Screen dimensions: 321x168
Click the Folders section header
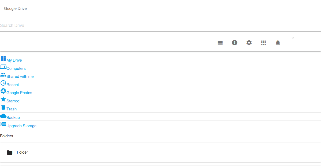coord(7,136)
